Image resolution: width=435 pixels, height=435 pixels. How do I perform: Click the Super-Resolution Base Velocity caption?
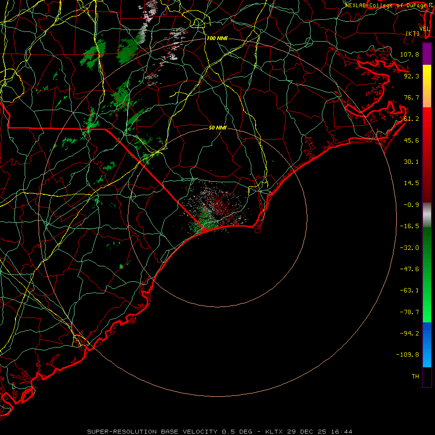pyautogui.click(x=220, y=432)
